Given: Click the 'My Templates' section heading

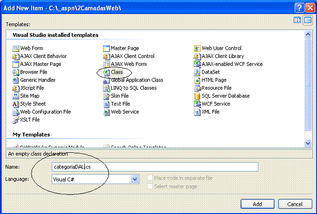Looking at the screenshot, I should click(x=31, y=135).
